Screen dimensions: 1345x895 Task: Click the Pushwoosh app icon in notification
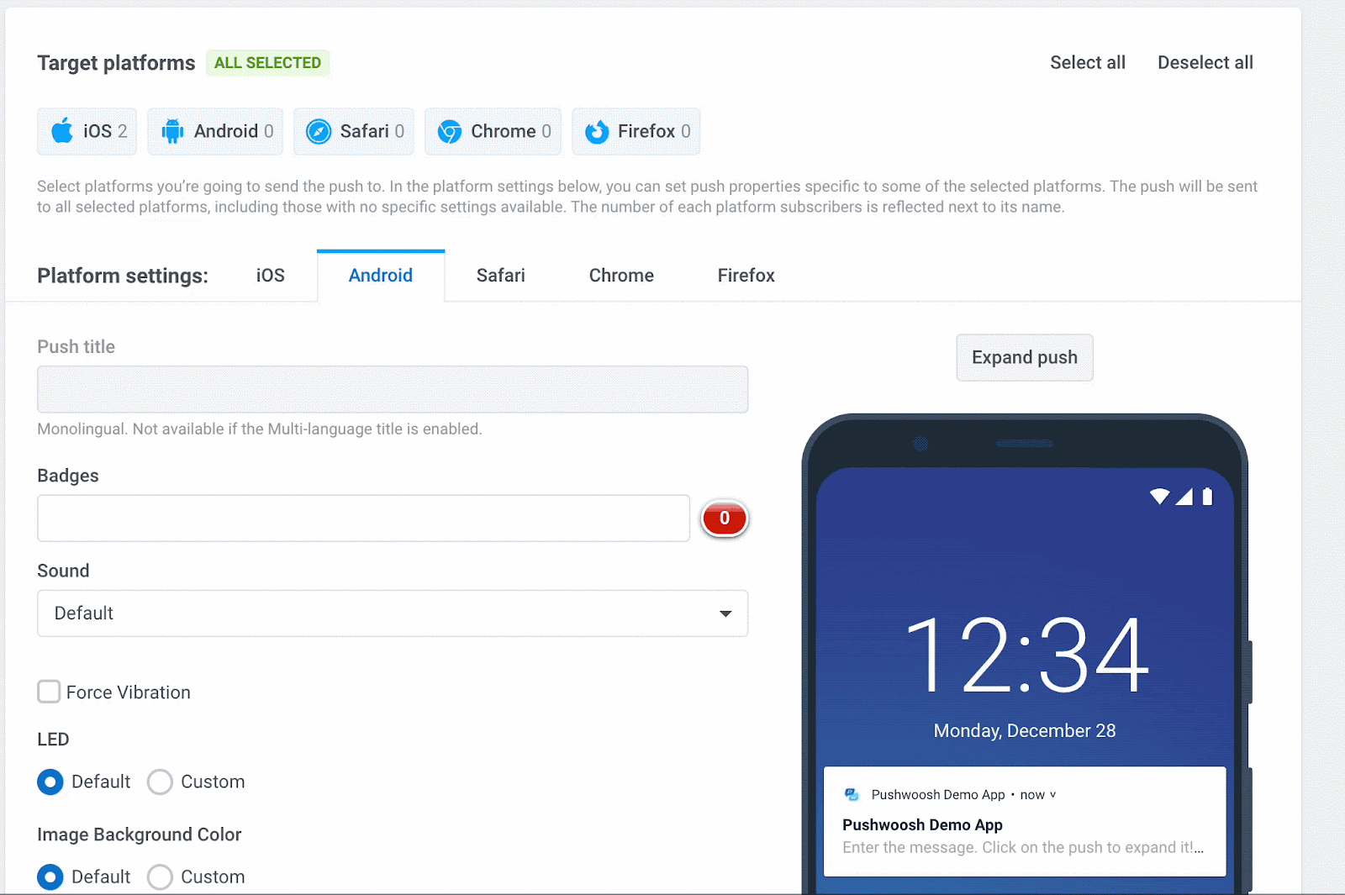(x=852, y=794)
